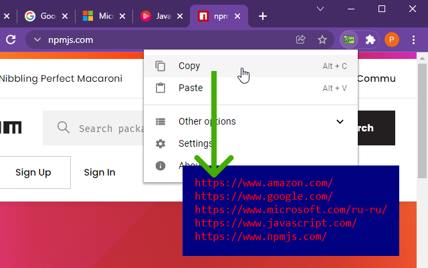Open a new tab with plus button
Image resolution: width=428 pixels, height=268 pixels.
(x=263, y=16)
